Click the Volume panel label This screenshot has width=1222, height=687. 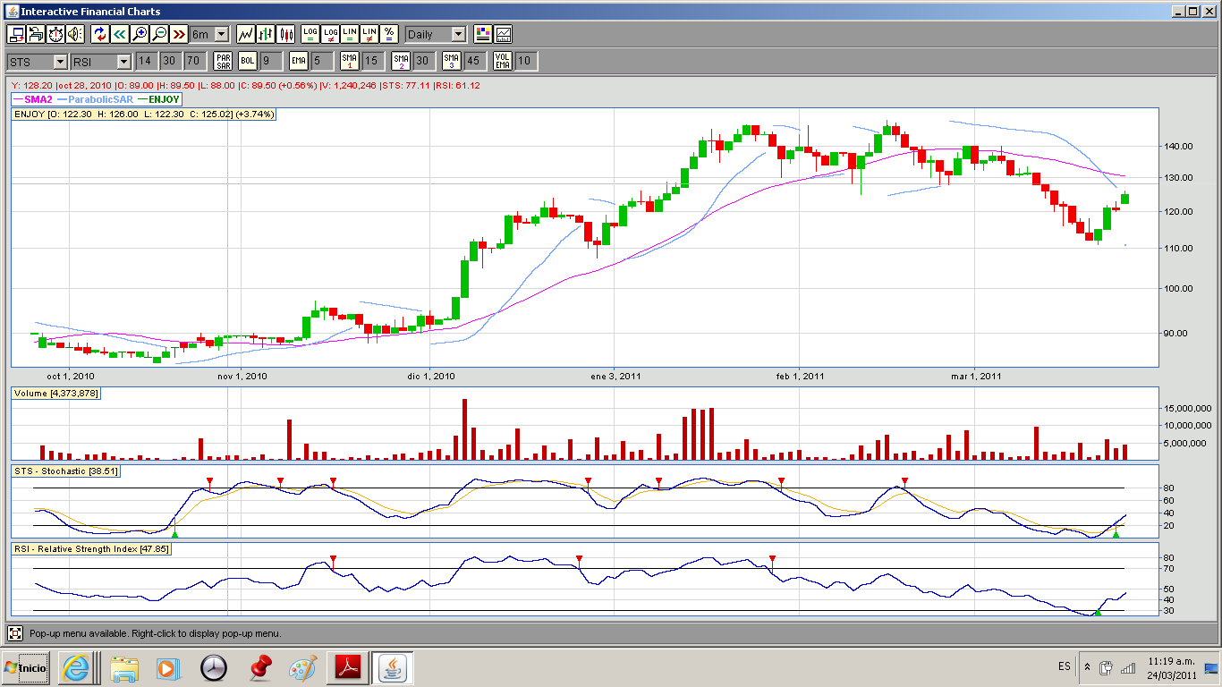point(55,393)
